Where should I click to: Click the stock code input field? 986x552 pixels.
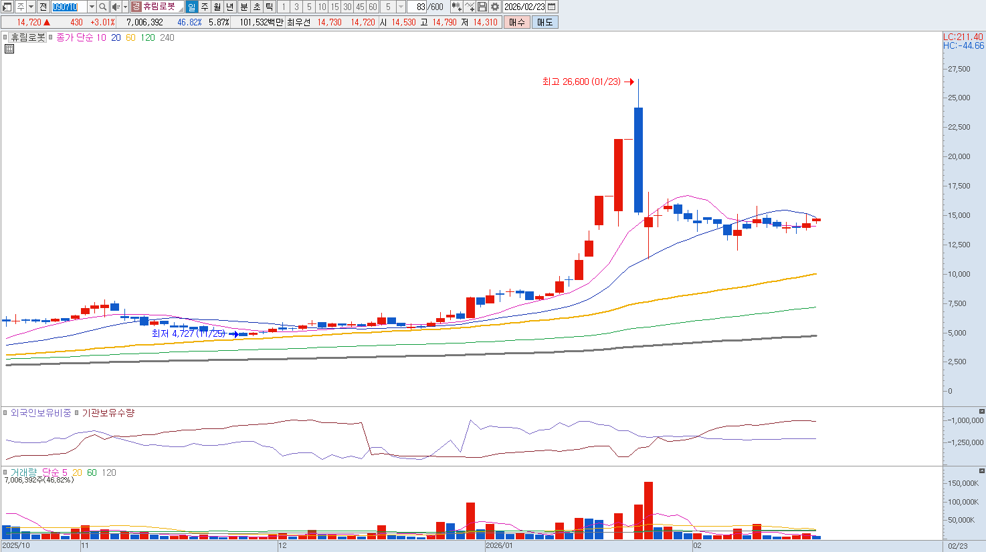coord(69,7)
